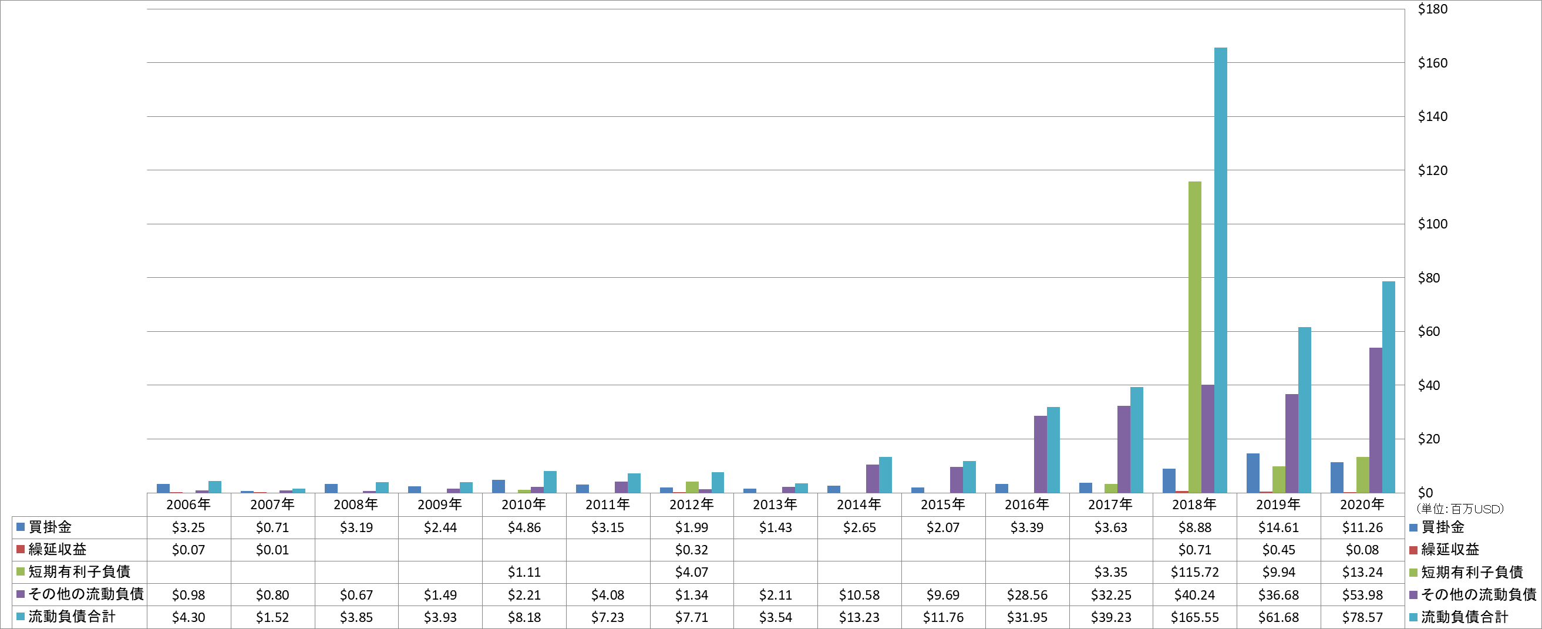The height and width of the screenshot is (629, 1542).
Task: Click the 2010年 column header
Action: coord(524,504)
